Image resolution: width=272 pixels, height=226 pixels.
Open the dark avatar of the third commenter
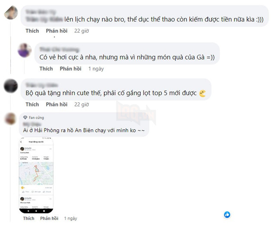(11, 86)
